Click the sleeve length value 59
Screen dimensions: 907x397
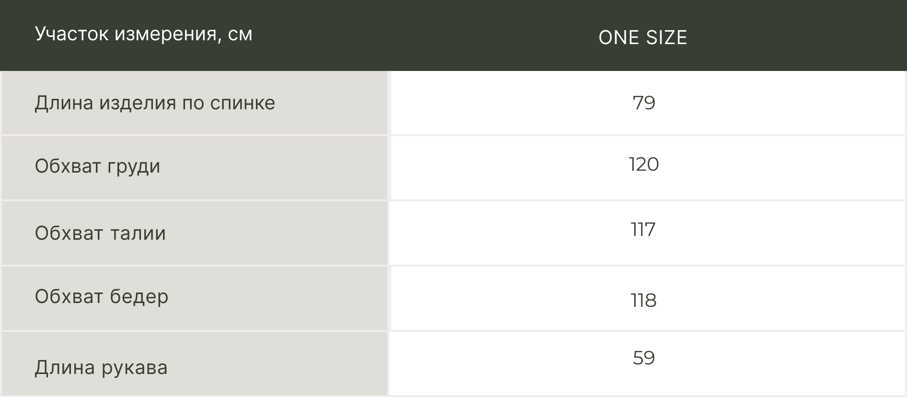(643, 358)
